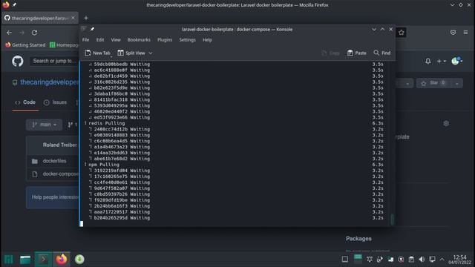Open the Konsole File menu
This screenshot has height=267, width=475.
[x=86, y=40]
